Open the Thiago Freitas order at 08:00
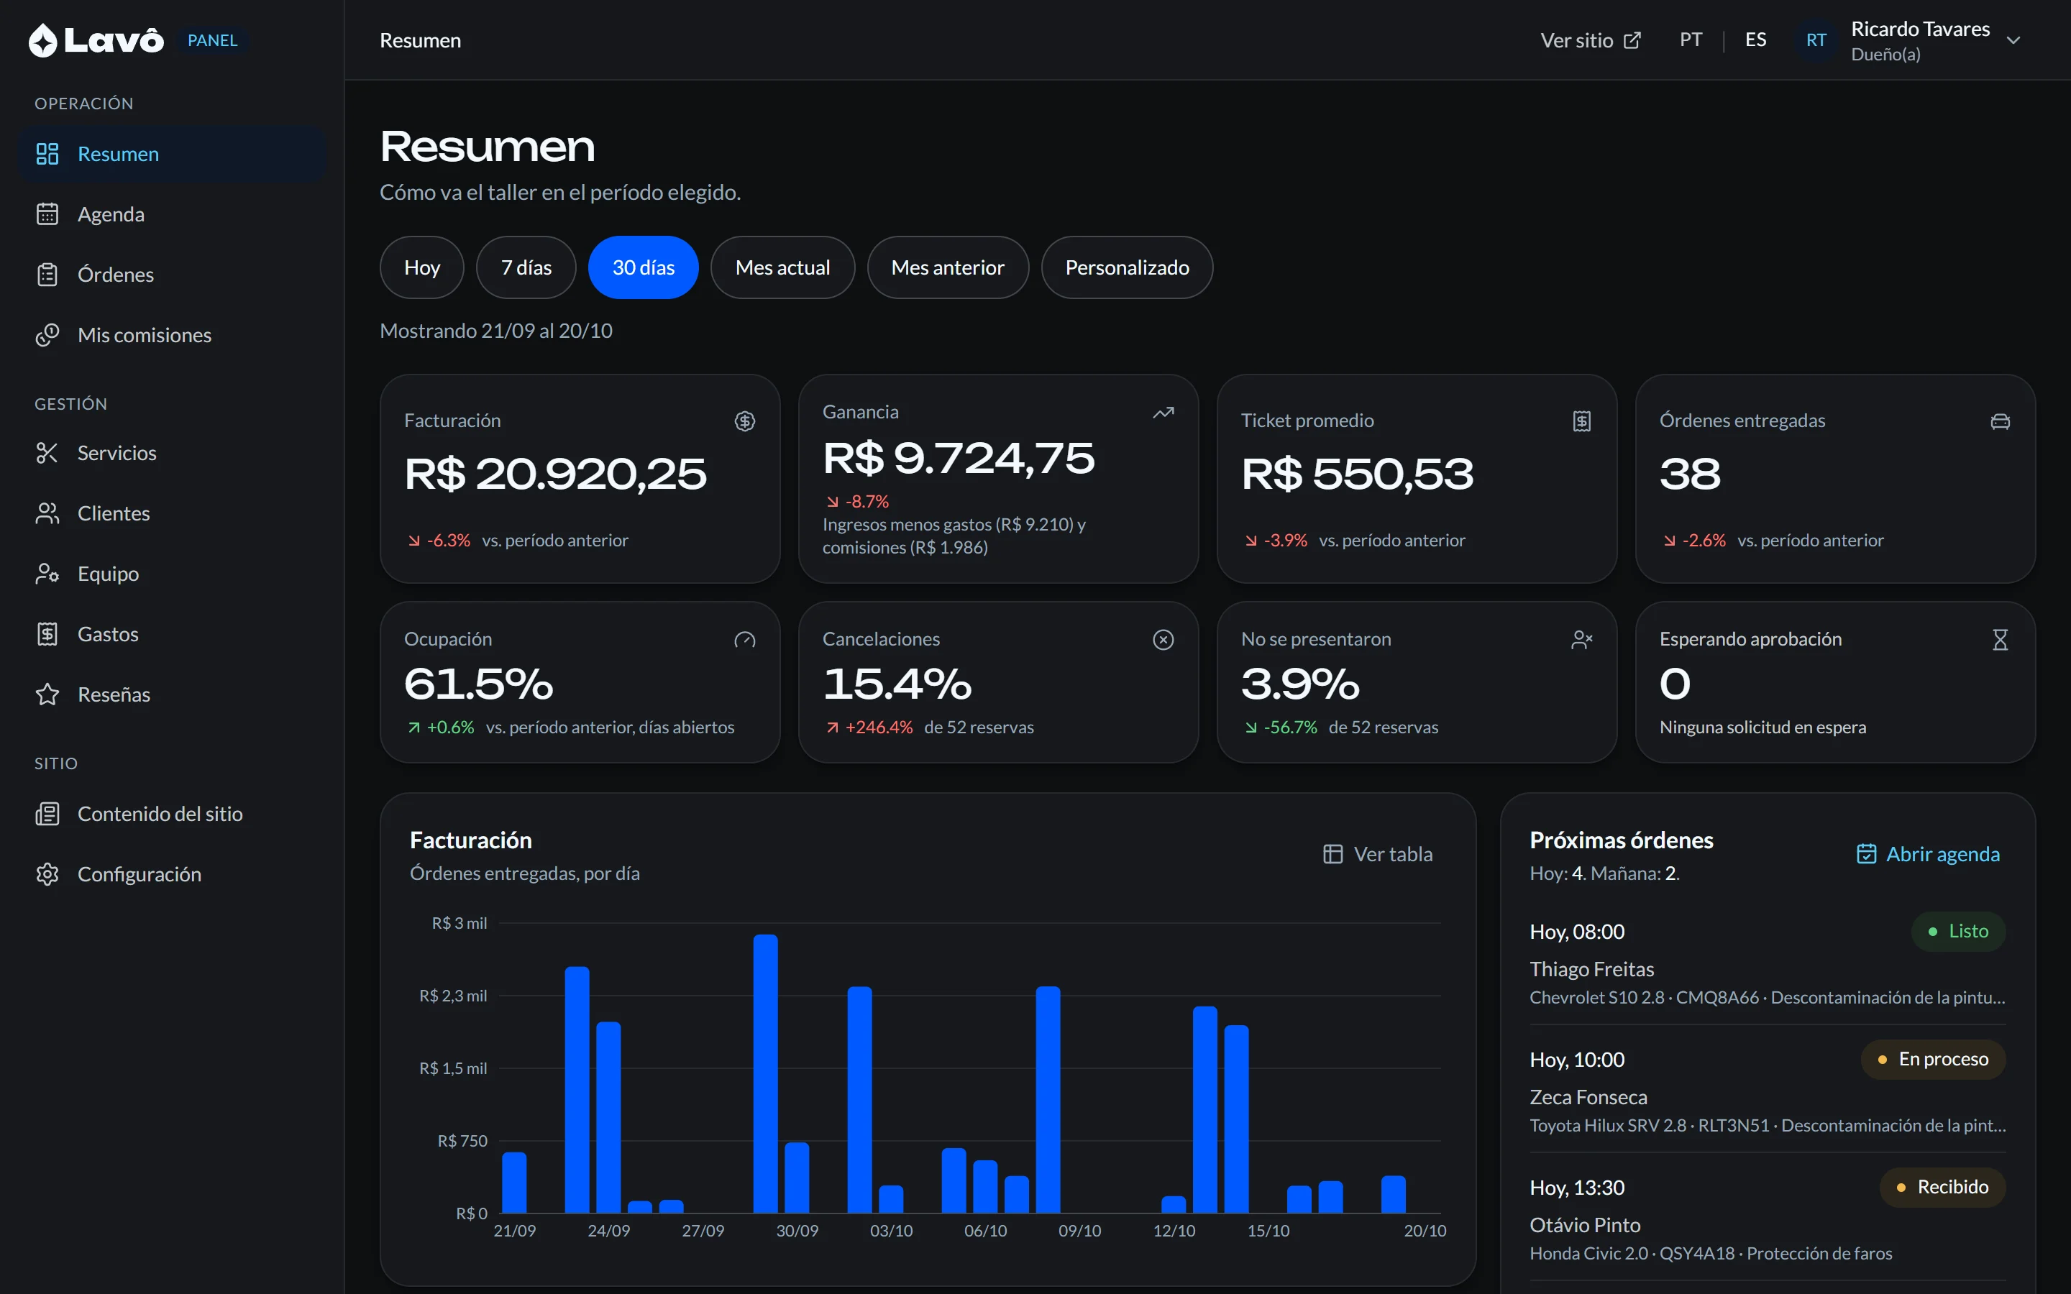 coord(1768,961)
